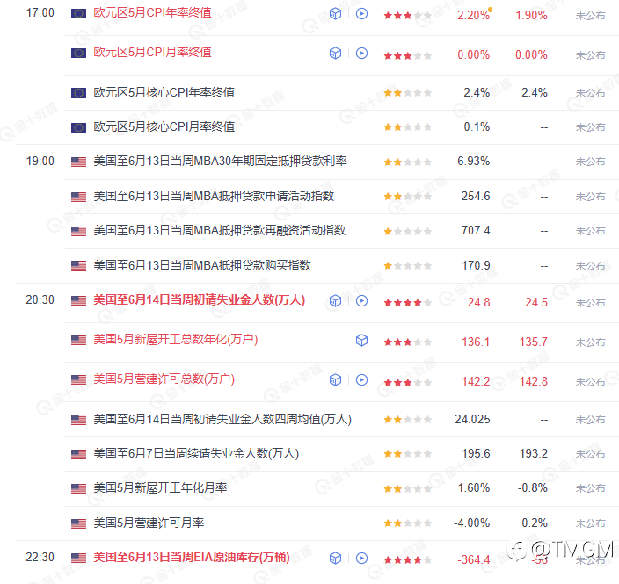
Task: Open 欧元区5月核心CPI月率终值 indicator
Action: (x=164, y=126)
